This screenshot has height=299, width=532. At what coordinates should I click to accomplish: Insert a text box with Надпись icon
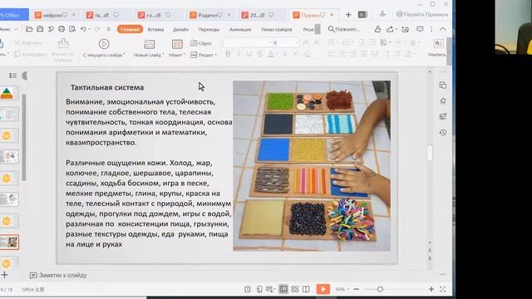click(438, 43)
